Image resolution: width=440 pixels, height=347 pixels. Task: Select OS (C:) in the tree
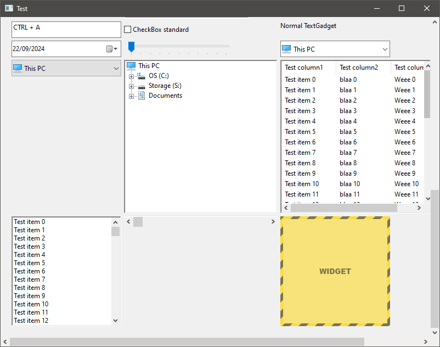click(x=159, y=76)
